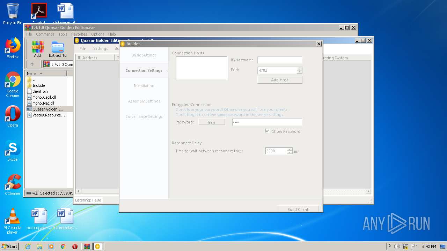The height and width of the screenshot is (251, 447).
Task: Go up one folder in WinRAR
Action: pos(32,64)
